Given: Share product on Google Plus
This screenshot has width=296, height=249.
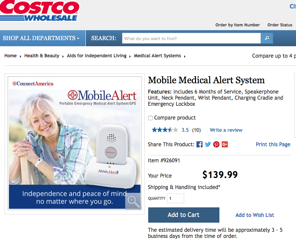Looking at the screenshot, I should coord(225,144).
